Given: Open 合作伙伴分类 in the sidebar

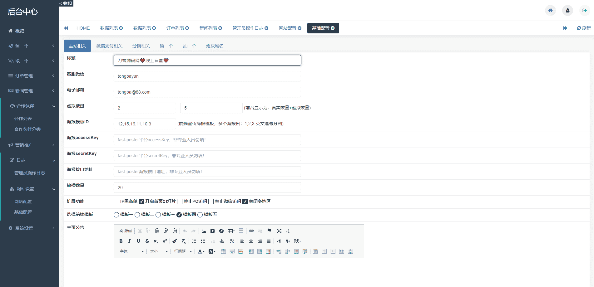Looking at the screenshot, I should (27, 129).
